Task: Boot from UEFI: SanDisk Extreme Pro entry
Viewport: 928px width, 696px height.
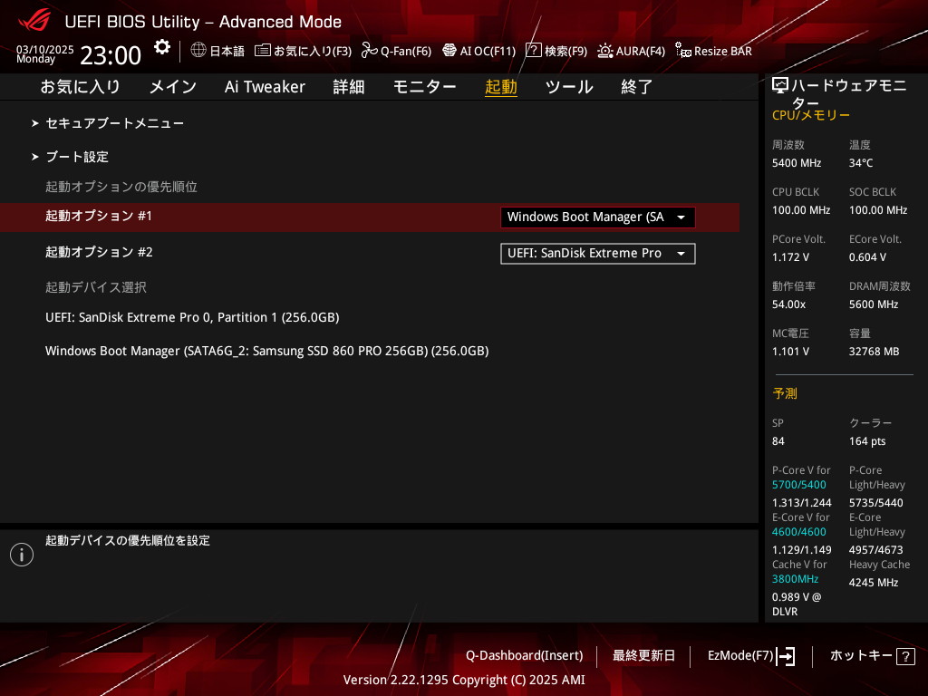Action: click(192, 317)
